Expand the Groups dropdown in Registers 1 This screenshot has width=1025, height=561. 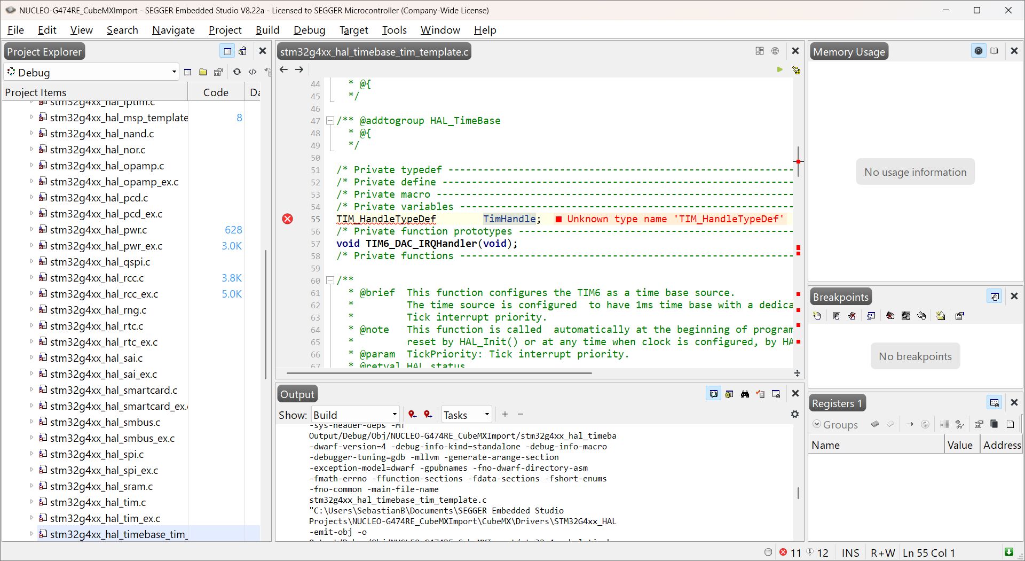[835, 425]
